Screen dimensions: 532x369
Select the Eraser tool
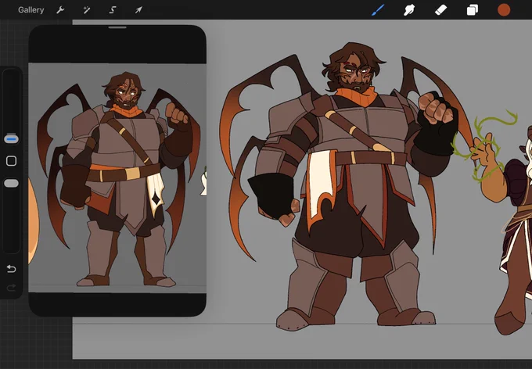[440, 10]
